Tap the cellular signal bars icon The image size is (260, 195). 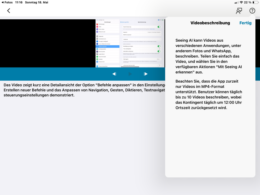pyautogui.click(x=237, y=2)
